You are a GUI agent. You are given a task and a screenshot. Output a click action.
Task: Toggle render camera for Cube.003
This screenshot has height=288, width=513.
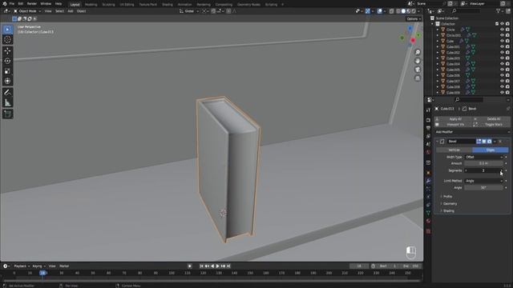coord(507,58)
